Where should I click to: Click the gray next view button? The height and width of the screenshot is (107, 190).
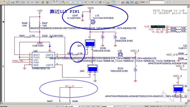[47, 2]
